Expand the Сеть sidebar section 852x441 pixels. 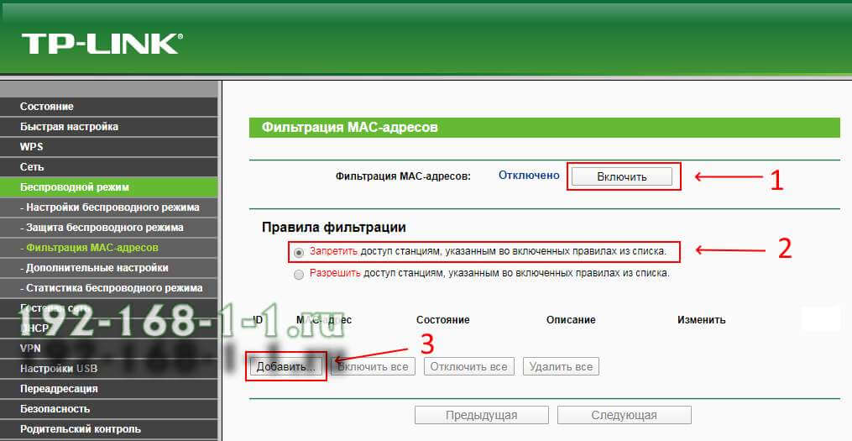tap(32, 167)
